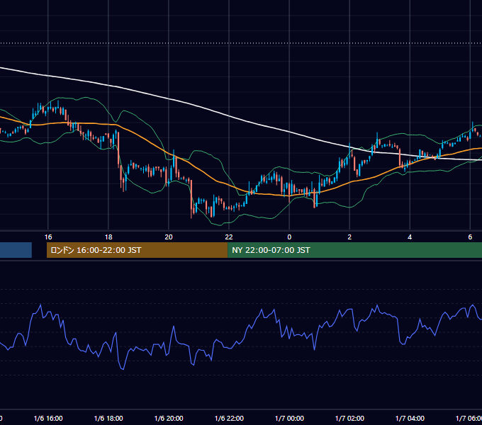This screenshot has height=425, width=482.
Task: Click the 1/6 22:00 time axis label
Action: 229,418
